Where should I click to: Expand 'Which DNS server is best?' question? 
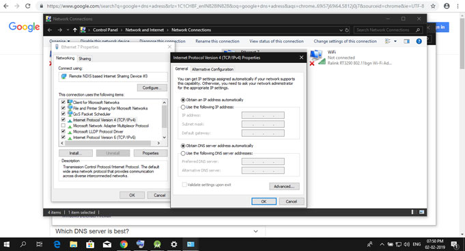[255, 231]
